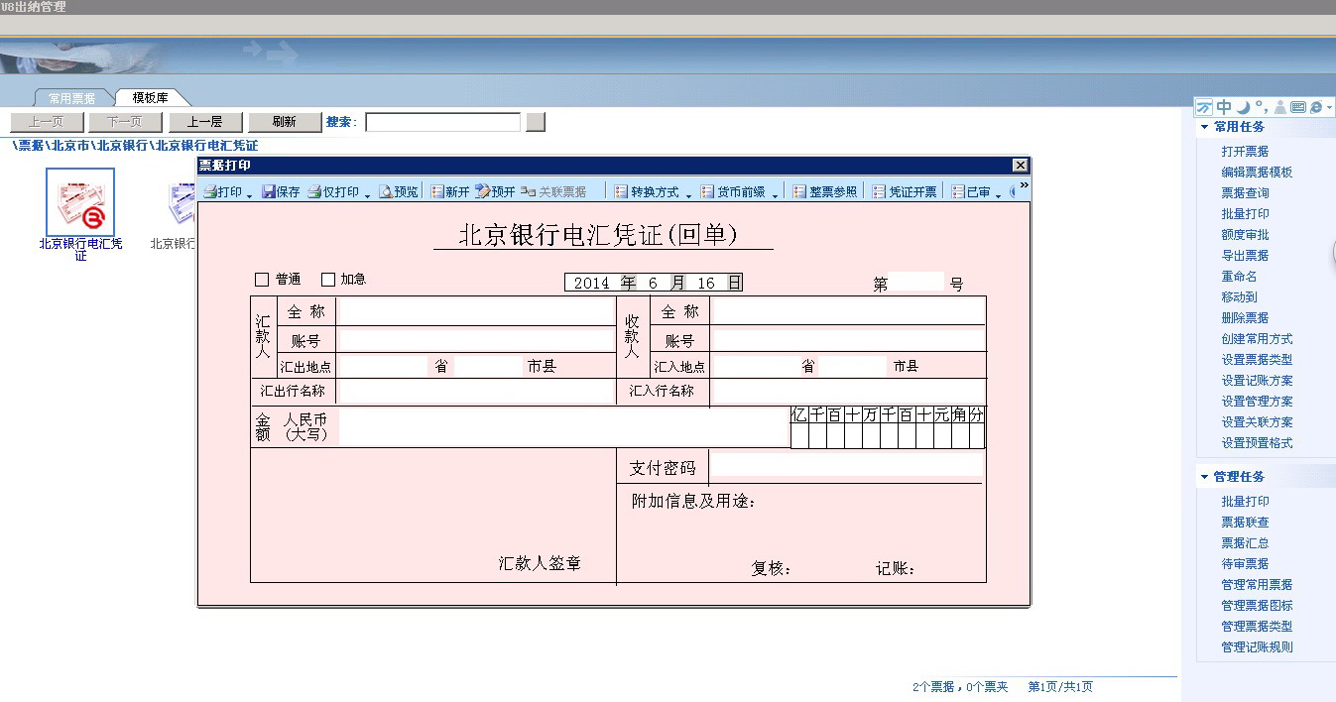Screen dimensions: 1336x702
Task: Click the 导出票据 link
Action: [1245, 256]
